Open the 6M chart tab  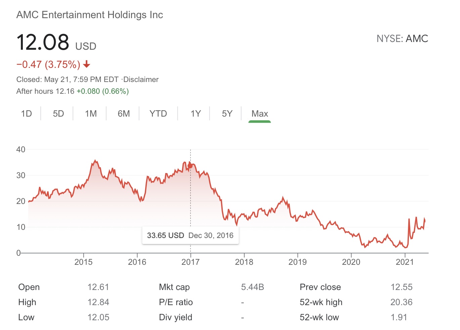coord(124,114)
